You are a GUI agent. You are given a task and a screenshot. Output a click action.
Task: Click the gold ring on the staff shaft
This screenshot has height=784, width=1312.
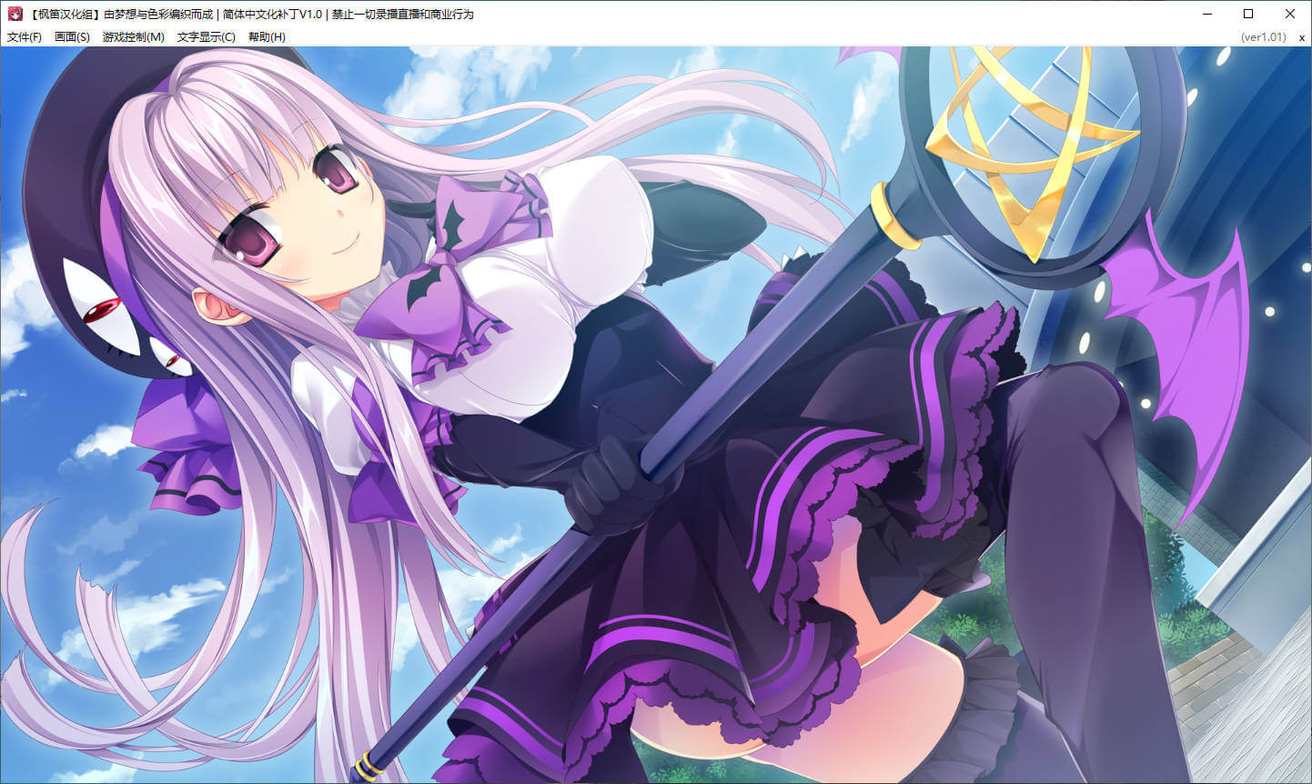tap(896, 218)
